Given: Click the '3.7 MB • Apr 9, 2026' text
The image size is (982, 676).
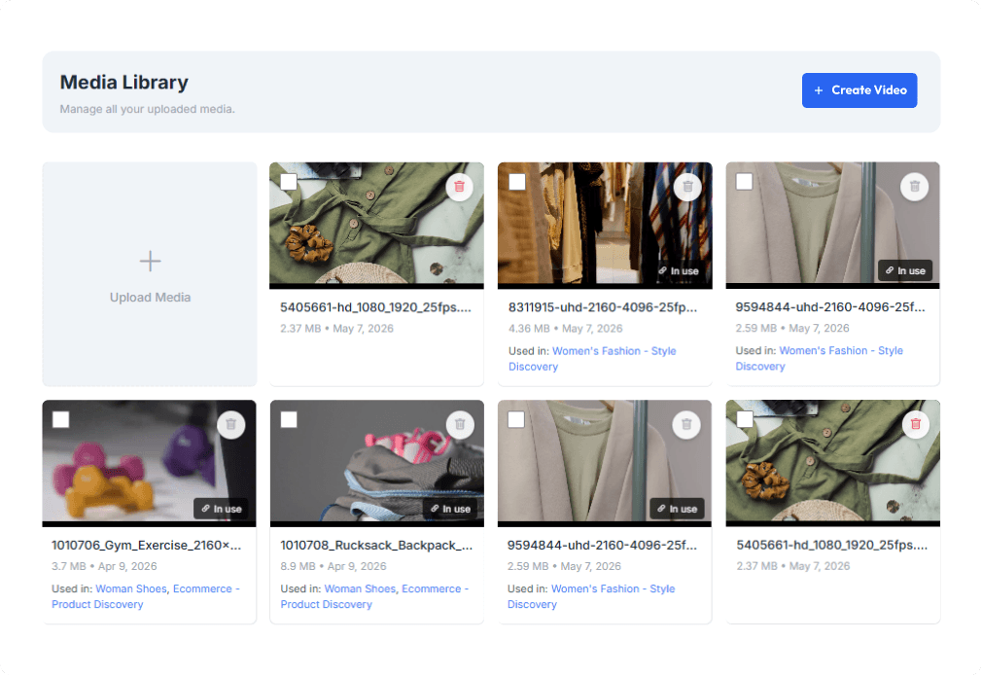Looking at the screenshot, I should (x=104, y=566).
